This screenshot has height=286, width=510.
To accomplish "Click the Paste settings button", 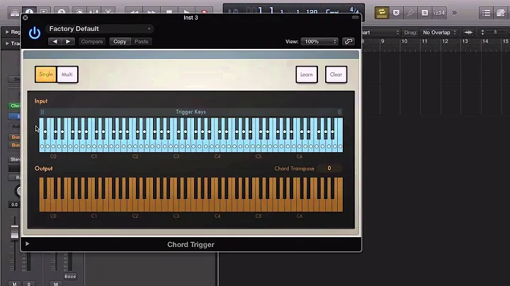I will (142, 42).
